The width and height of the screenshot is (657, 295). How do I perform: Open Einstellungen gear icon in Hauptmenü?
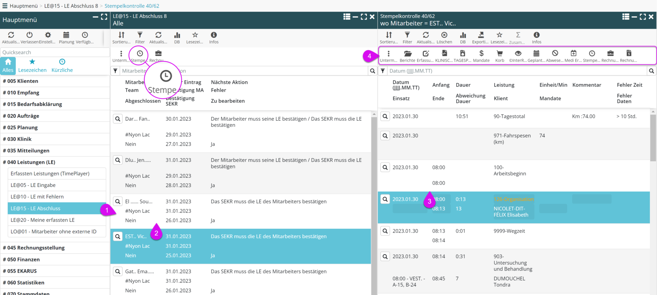coord(48,37)
